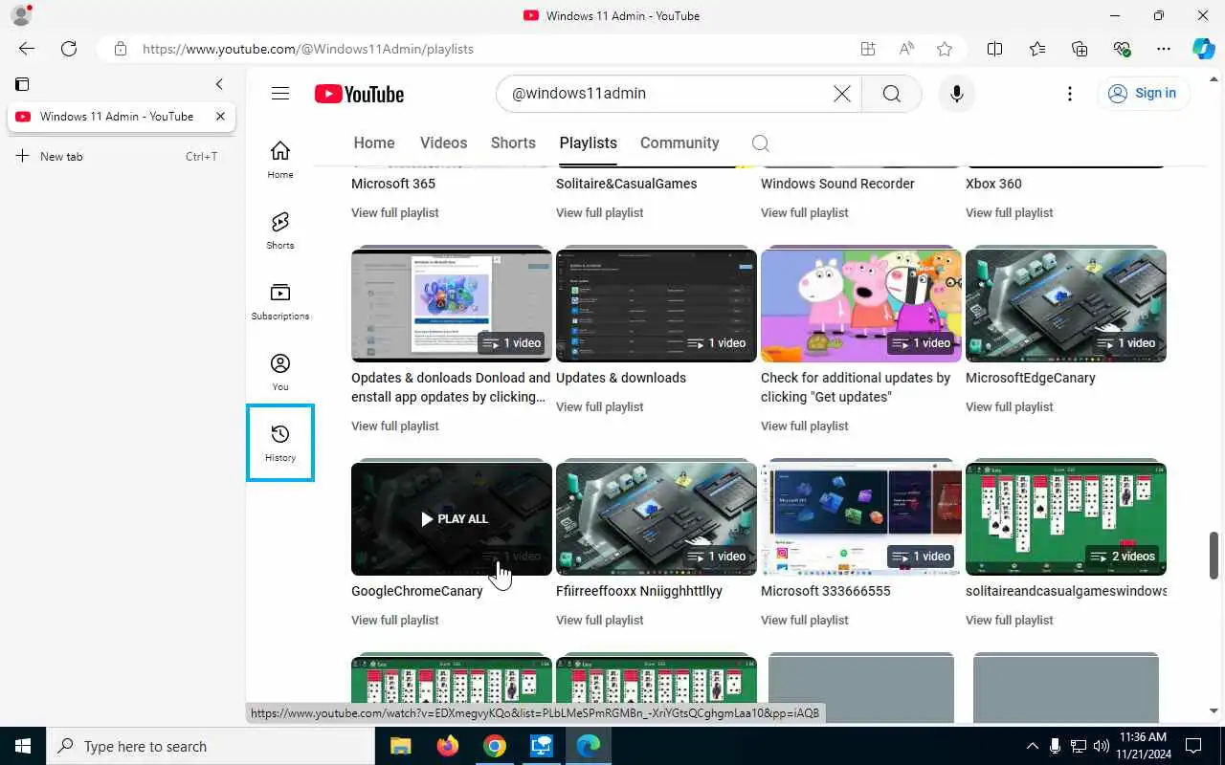
Task: Open solitaireandcasualgameswindows playlist thumbnail
Action: tap(1066, 519)
